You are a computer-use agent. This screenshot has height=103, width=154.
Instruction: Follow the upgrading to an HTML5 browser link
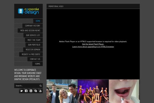(93, 47)
